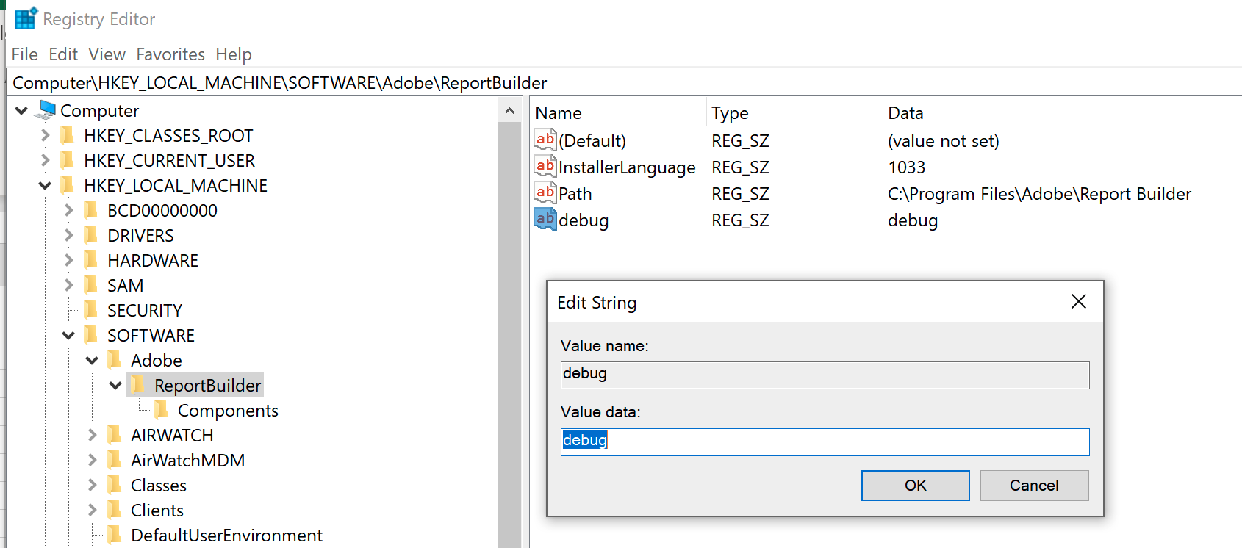Screen dimensions: 1242x548
Task: Click the Computer icon in tree
Action: tap(46, 110)
